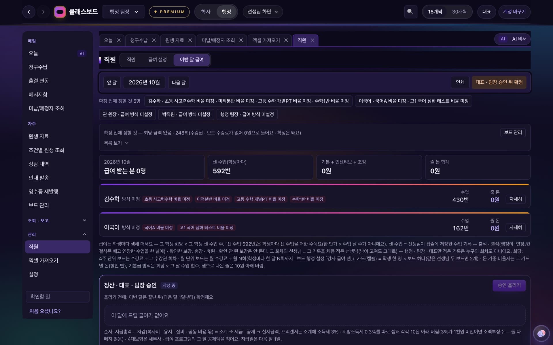Click the 김수학 unresolved items chip
553x345 pixels.
[248, 101]
